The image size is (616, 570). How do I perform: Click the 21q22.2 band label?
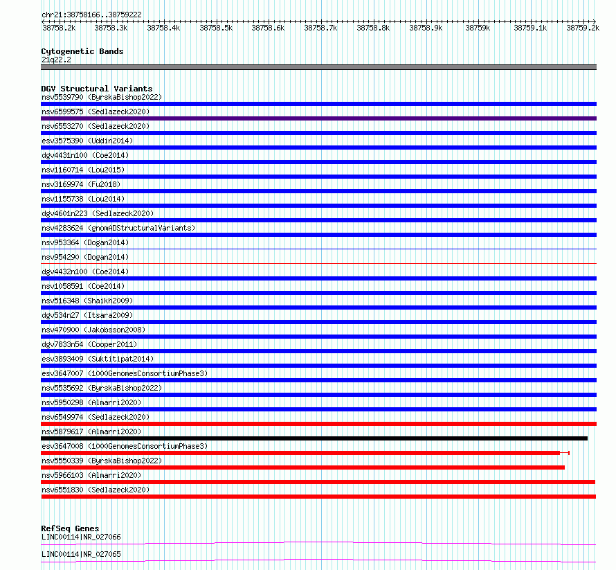click(56, 60)
